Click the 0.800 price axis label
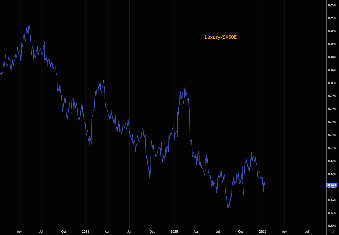Image resolution: width=339 pixels, height=235 pixels. [332, 83]
